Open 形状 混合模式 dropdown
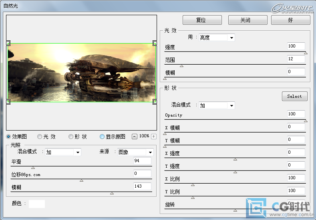This screenshot has height=220, width=316. pyautogui.click(x=217, y=105)
